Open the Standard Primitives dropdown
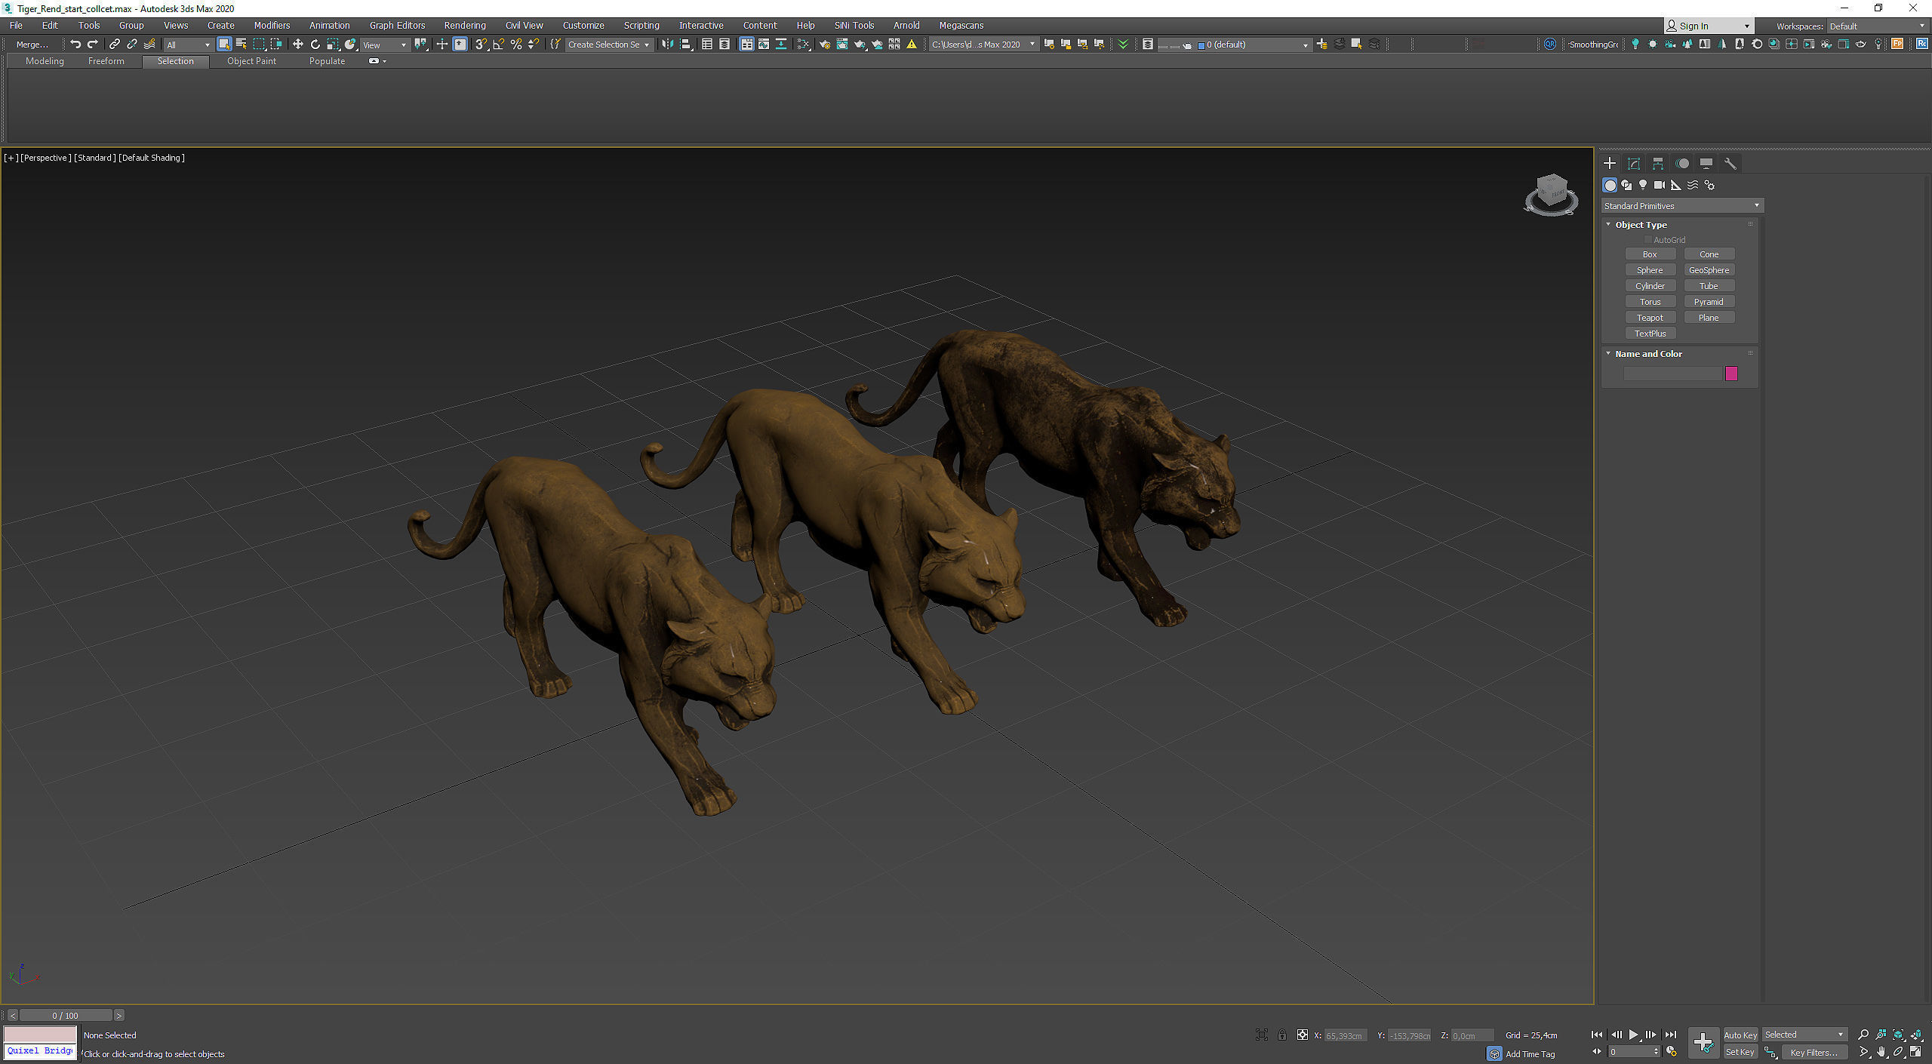The width and height of the screenshot is (1932, 1064). coord(1682,206)
